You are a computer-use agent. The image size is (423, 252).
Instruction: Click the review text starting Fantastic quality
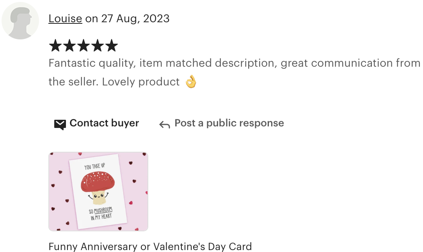pyautogui.click(x=234, y=72)
